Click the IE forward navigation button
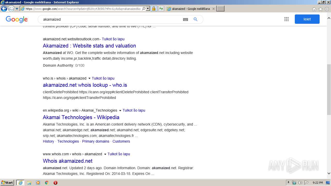This screenshot has height=186, width=331. (x=11, y=9)
